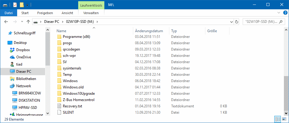Click the file list vertical scrollbar thumb
Image resolution: width=289 pixels, height=123 pixels.
coord(286,93)
